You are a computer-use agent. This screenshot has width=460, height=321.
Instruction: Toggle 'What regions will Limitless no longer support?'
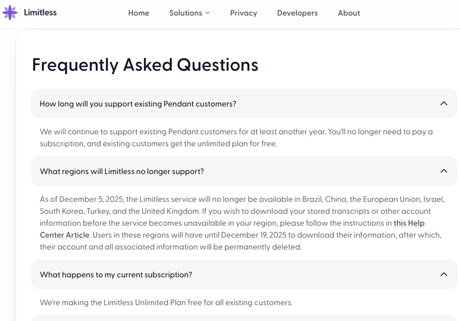244,171
